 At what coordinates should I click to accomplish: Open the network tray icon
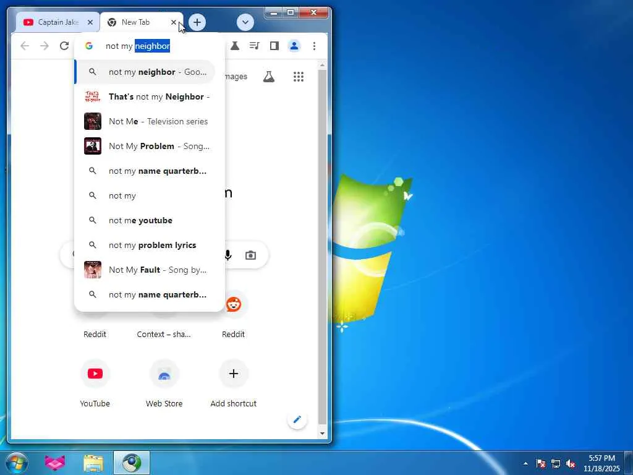point(556,463)
